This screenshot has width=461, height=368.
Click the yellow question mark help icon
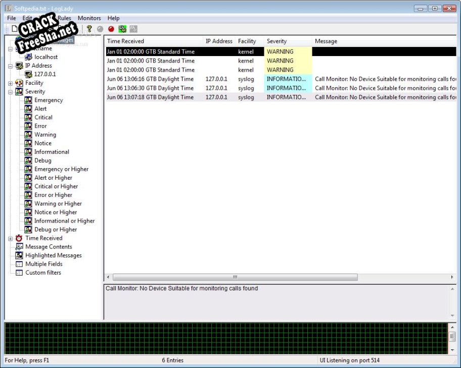(x=89, y=29)
